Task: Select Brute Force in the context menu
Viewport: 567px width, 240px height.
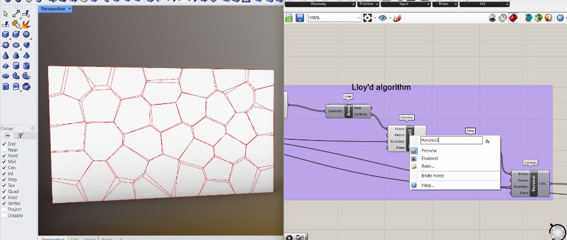Action: pyautogui.click(x=455, y=176)
